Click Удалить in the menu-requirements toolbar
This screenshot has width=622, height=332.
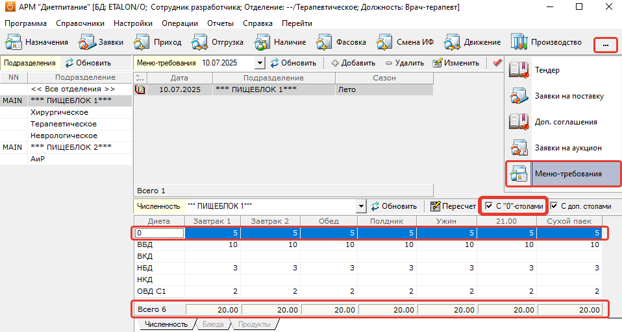coord(404,63)
